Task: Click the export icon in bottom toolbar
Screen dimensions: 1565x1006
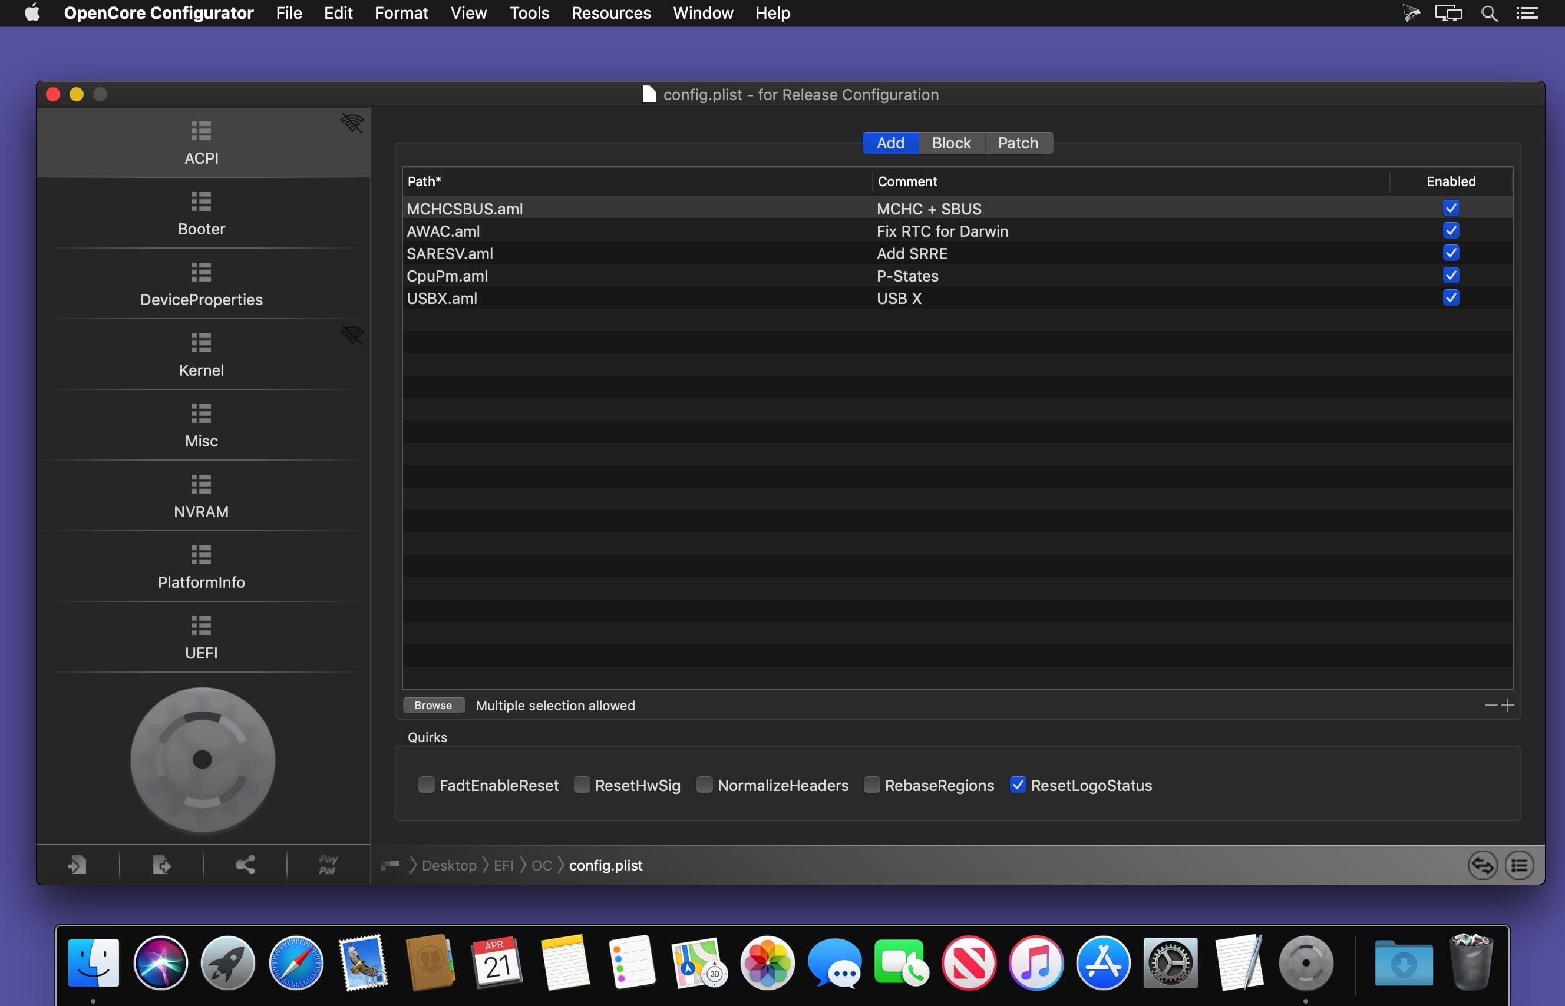Action: [x=161, y=865]
